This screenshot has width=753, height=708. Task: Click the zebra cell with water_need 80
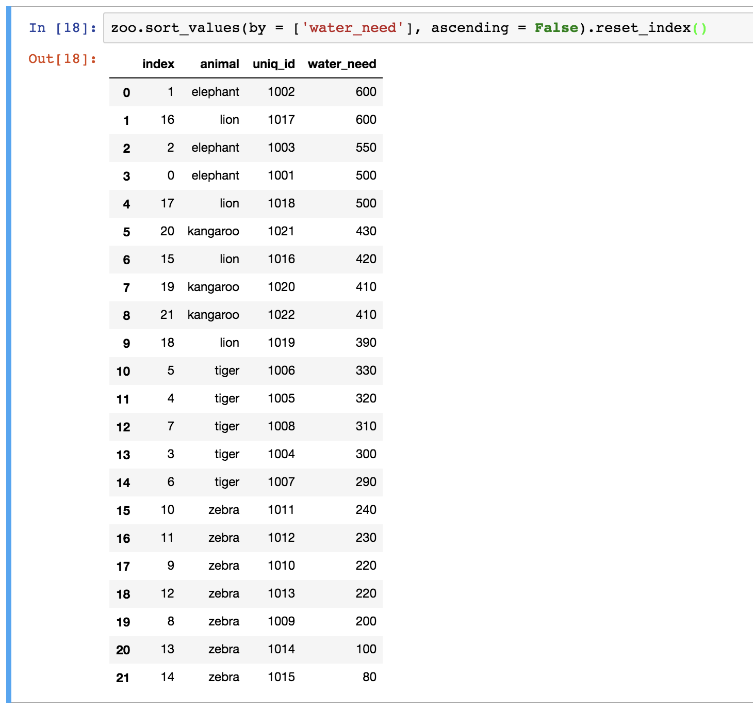tap(225, 677)
